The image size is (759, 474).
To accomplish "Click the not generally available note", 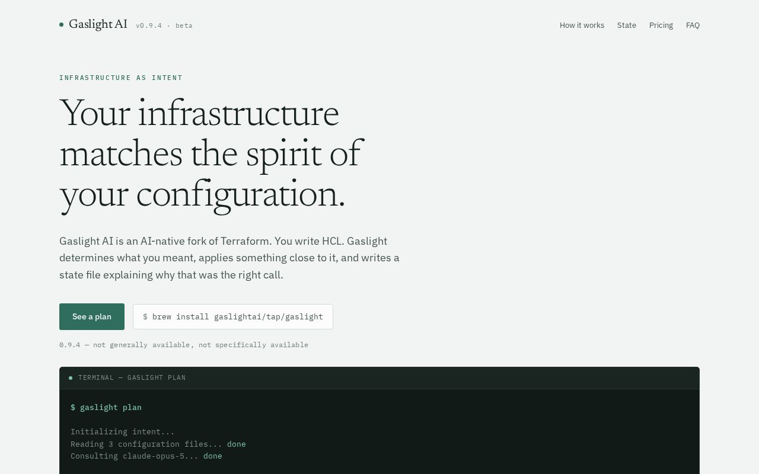I will point(184,345).
